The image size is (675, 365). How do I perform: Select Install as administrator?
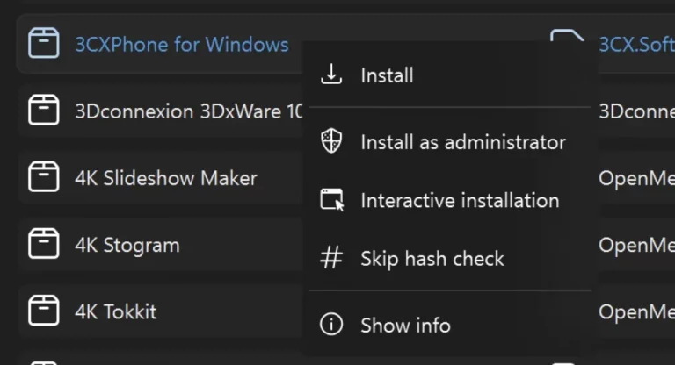(x=450, y=142)
